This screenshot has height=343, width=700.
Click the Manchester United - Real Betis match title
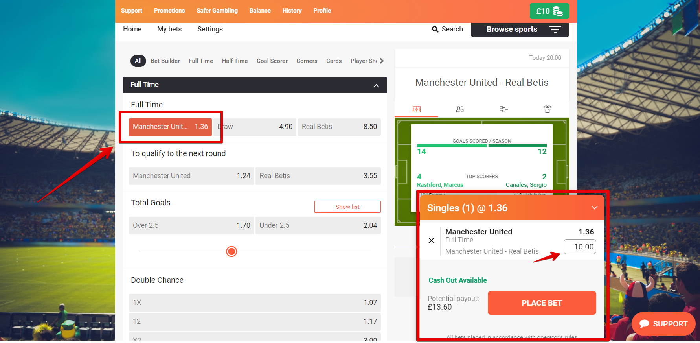[482, 83]
